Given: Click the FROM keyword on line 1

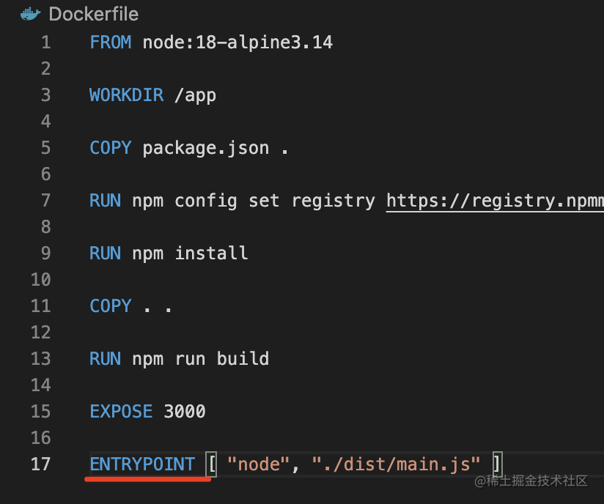Looking at the screenshot, I should tap(110, 42).
